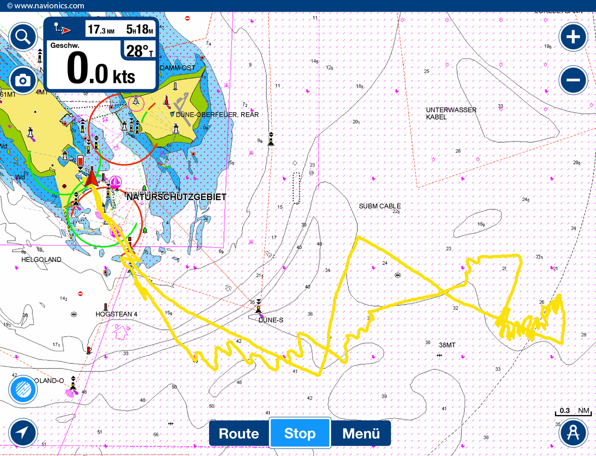This screenshot has height=456, width=596.
Task: Center map with location arrow button
Action: coord(23,433)
